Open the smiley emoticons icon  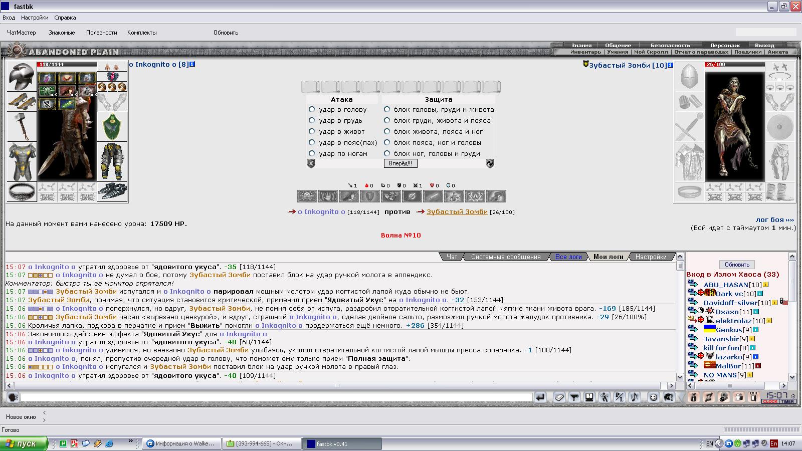[x=653, y=397]
